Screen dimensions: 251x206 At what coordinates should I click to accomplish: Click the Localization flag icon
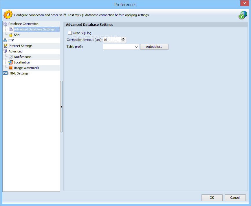11,62
